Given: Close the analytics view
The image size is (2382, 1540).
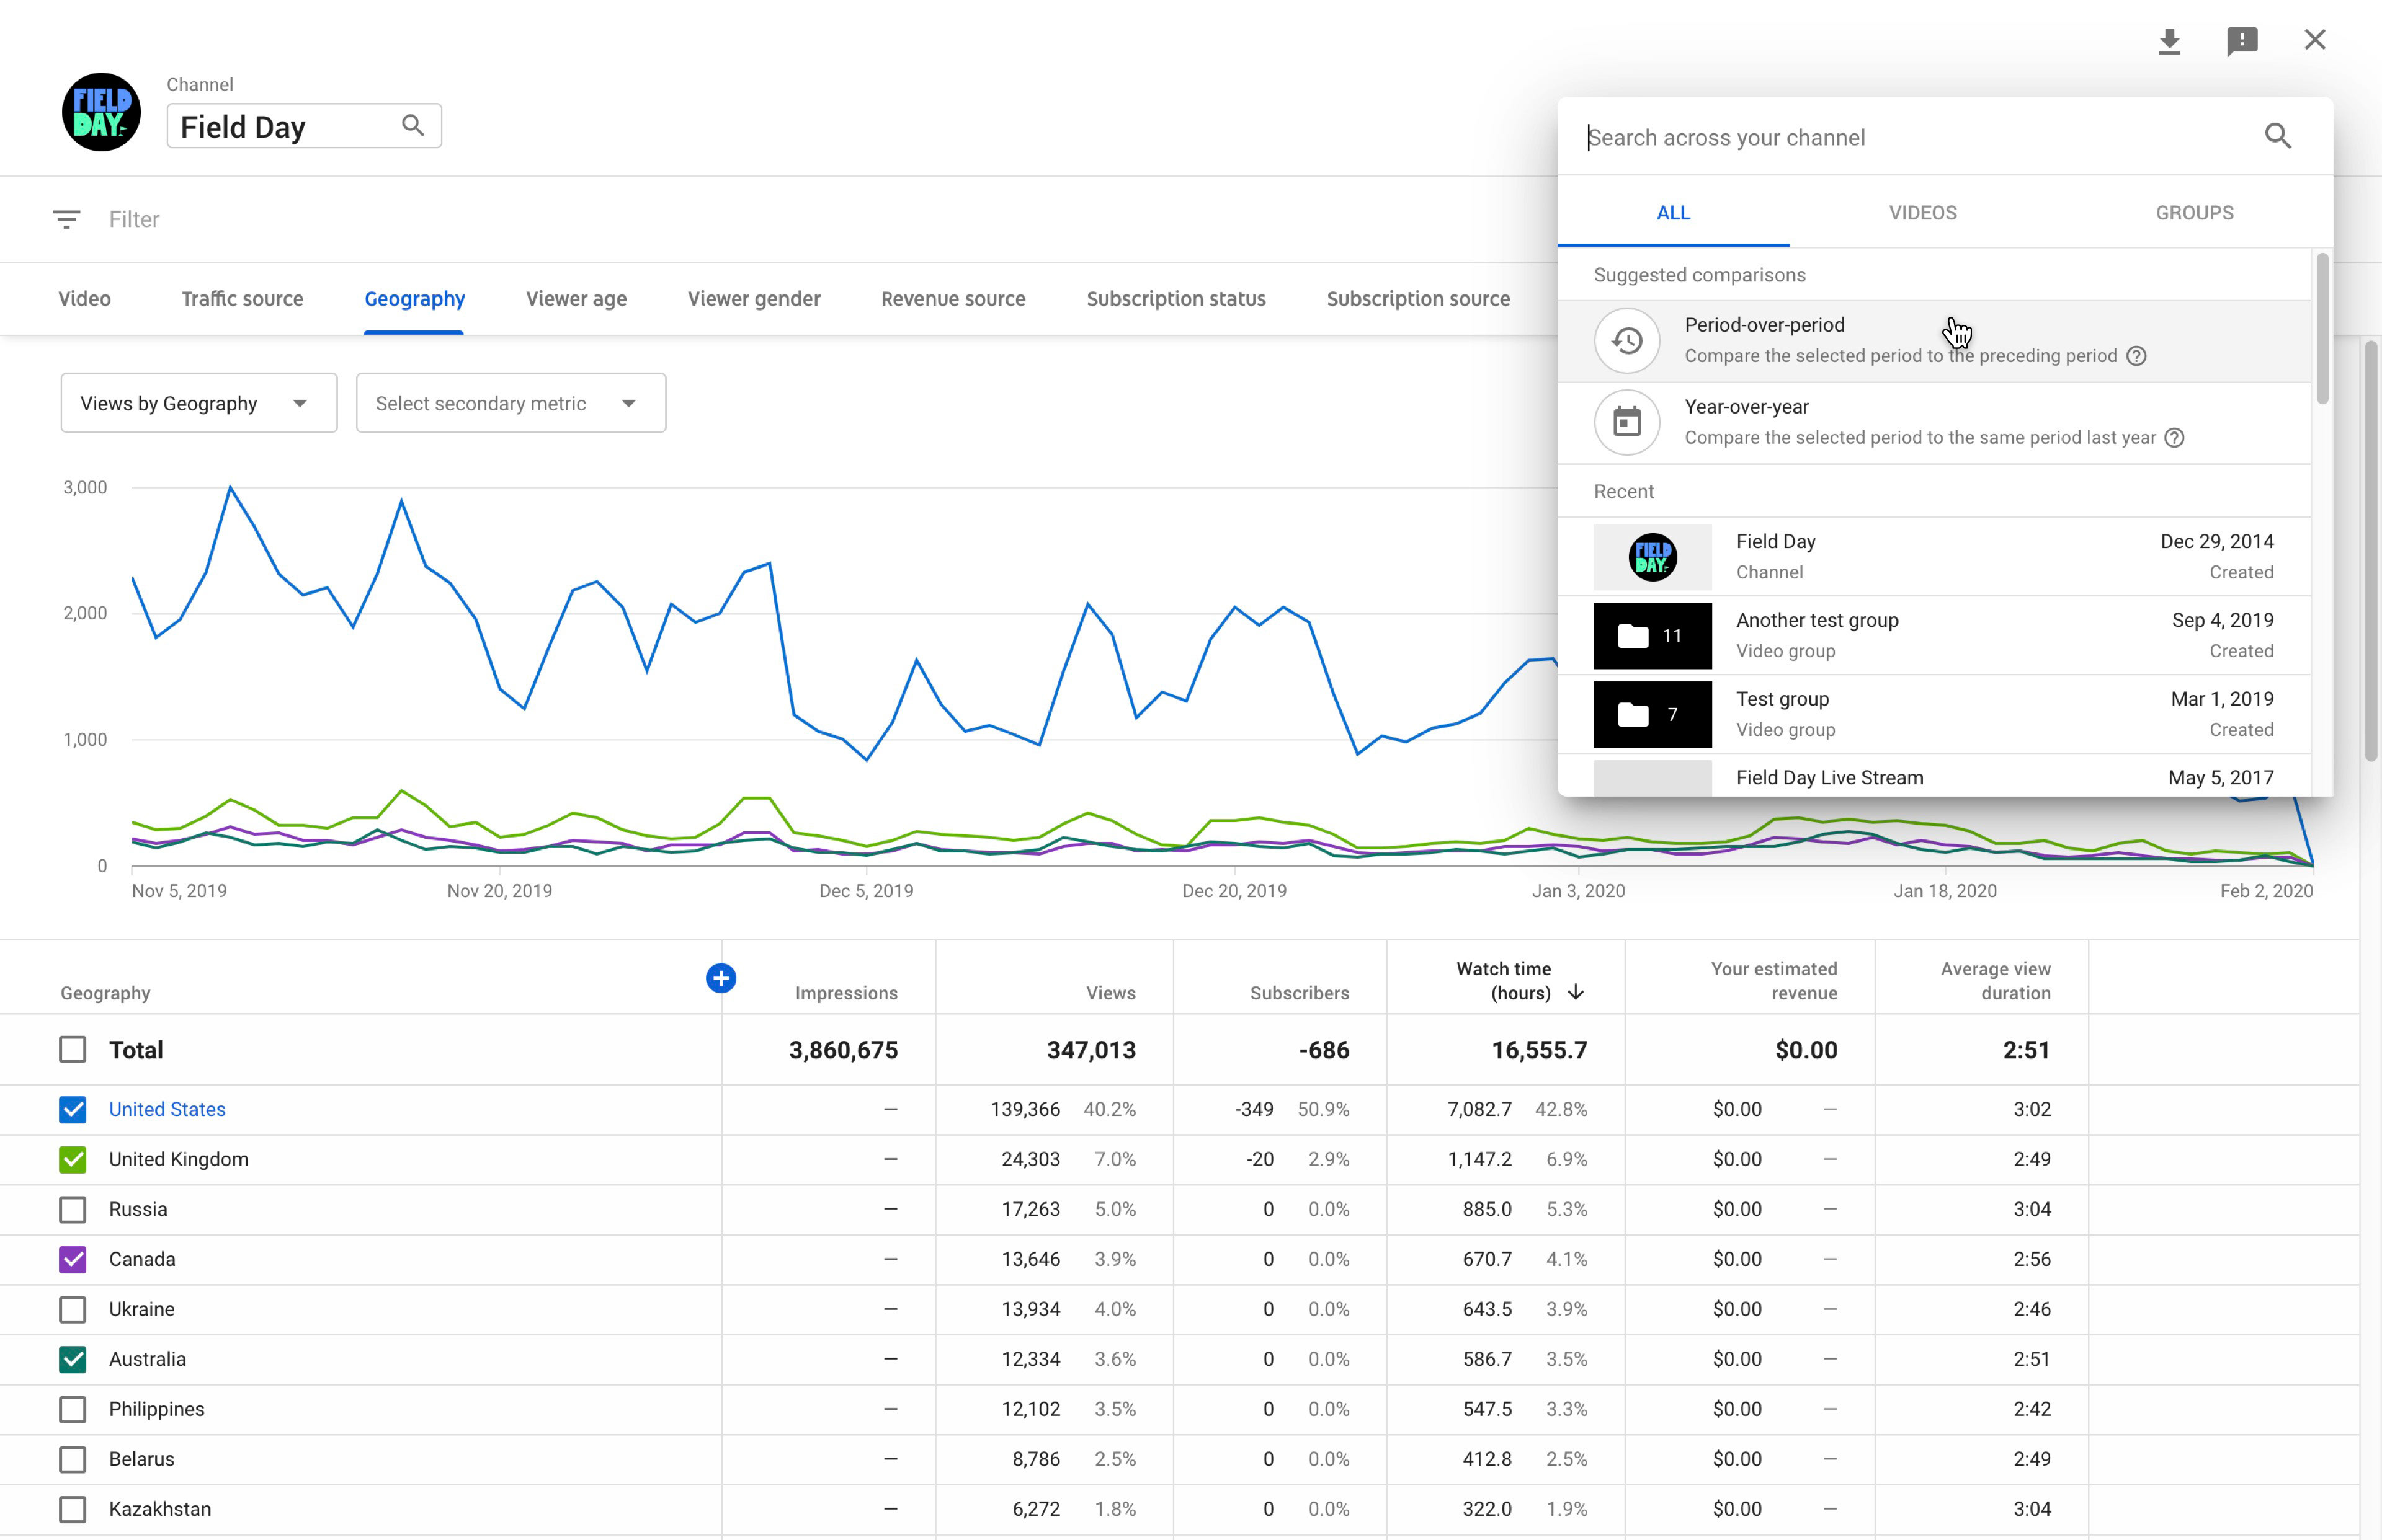Looking at the screenshot, I should point(2315,40).
